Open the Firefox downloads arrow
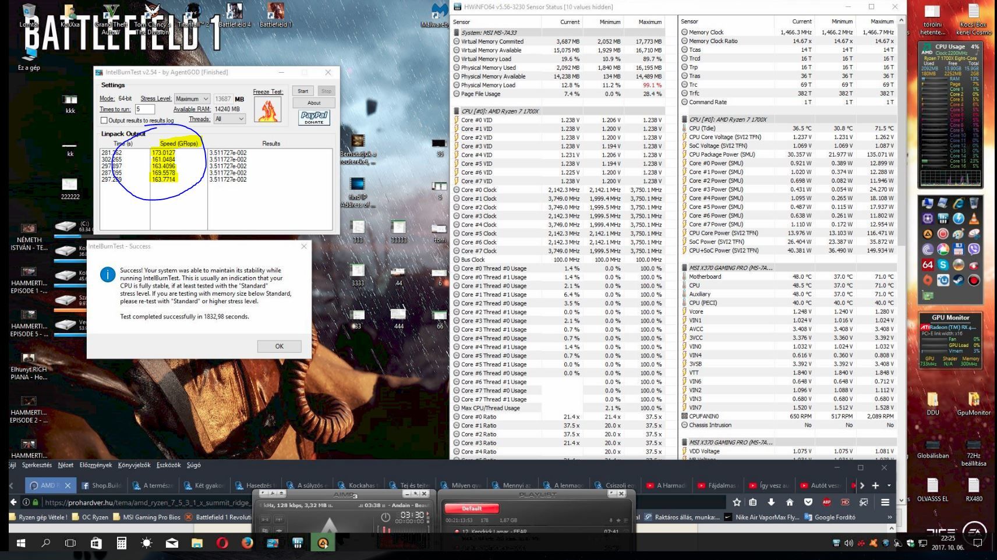Screen dimensions: 997x560 [771, 502]
